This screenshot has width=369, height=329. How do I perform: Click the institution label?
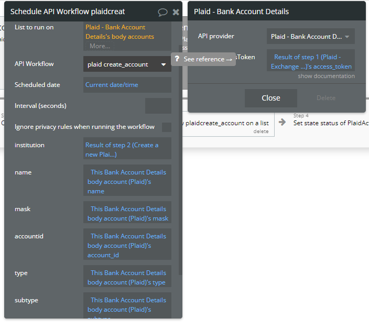coord(29,145)
